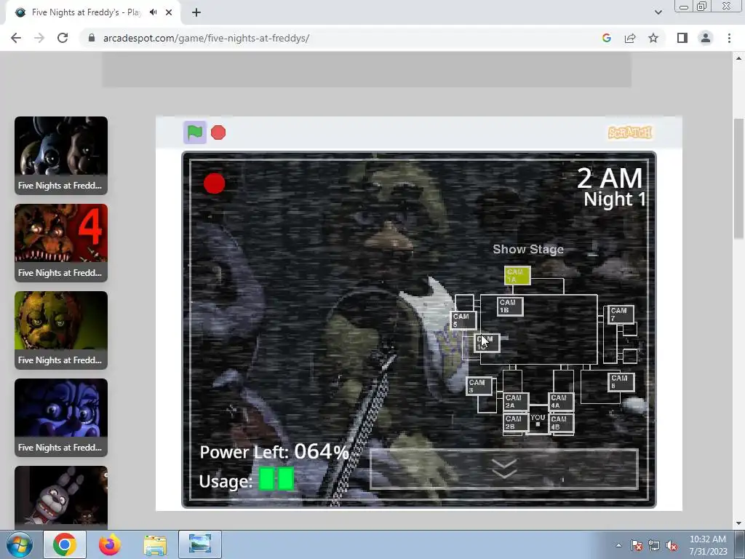Open the Google search icon in address bar
Image resolution: width=745 pixels, height=559 pixels.
606,38
